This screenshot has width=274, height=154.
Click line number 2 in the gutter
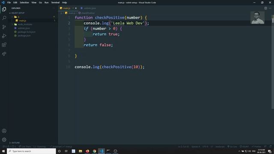(x=69, y=23)
